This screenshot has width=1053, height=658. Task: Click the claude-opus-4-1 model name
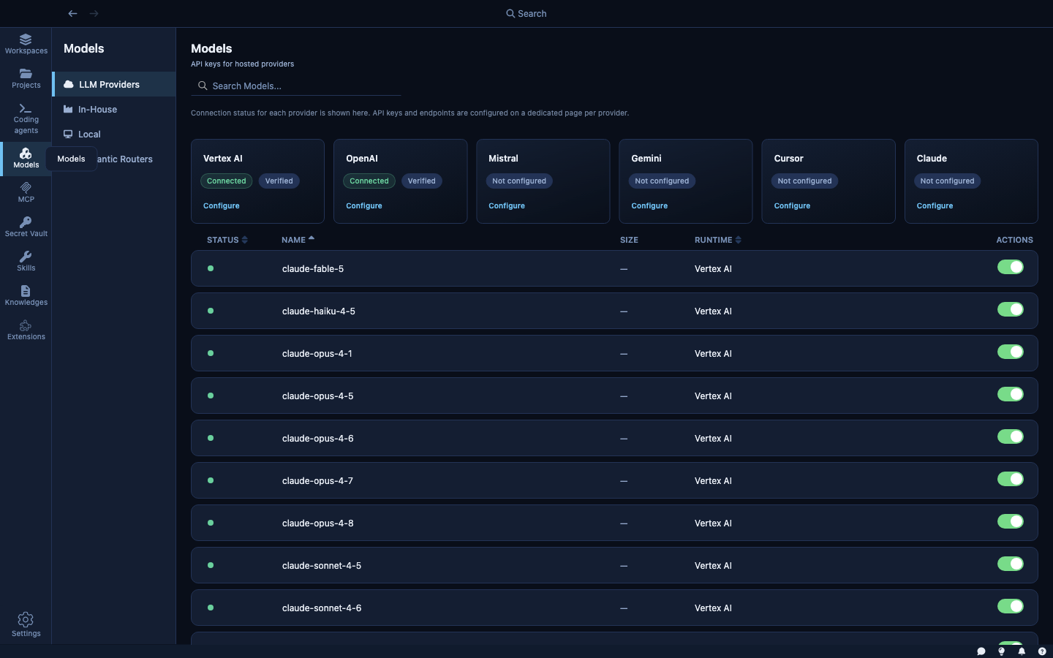(x=317, y=353)
